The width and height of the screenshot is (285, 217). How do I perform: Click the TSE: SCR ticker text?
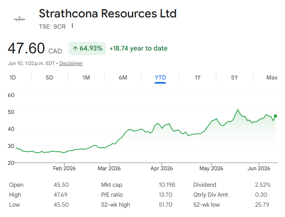pos(52,27)
